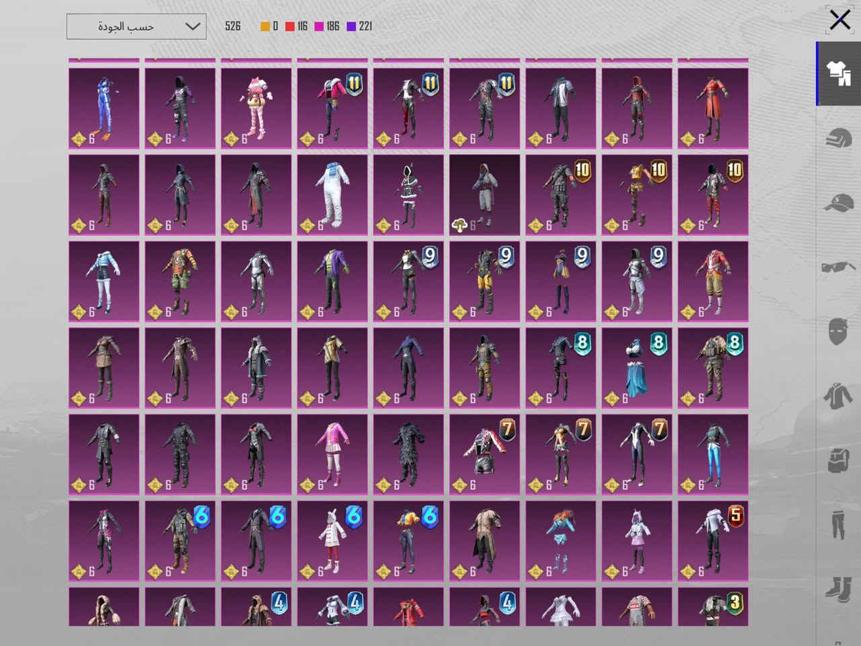
Task: Open the helmet category in the sidebar
Action: point(838,139)
